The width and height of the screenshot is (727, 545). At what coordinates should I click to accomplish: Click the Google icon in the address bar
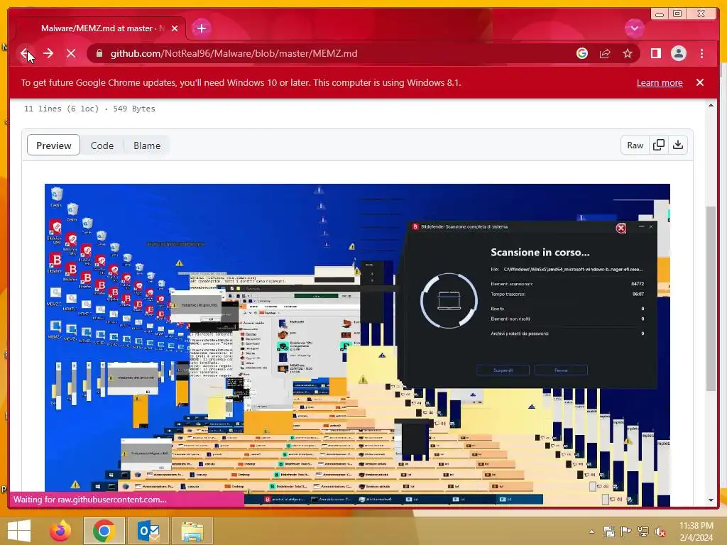[x=582, y=53]
